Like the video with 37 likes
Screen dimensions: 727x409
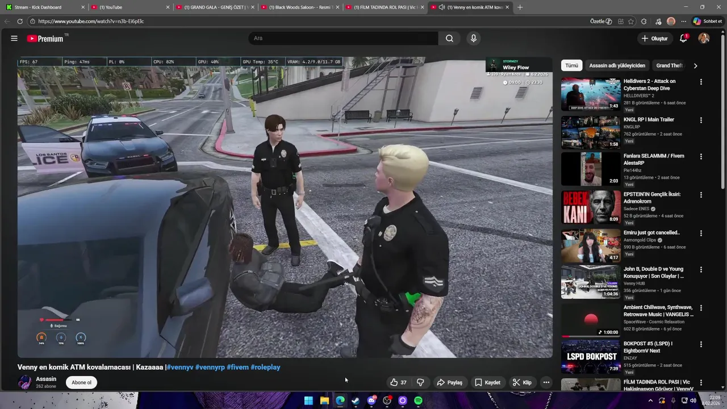[398, 382]
